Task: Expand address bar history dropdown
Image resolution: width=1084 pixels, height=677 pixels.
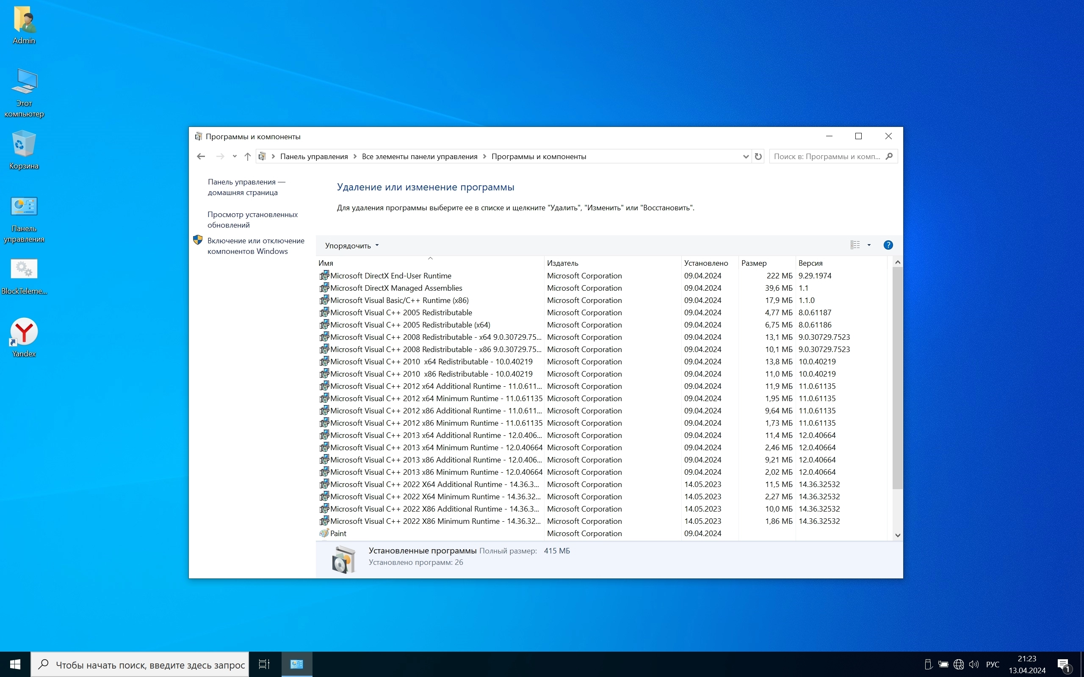Action: click(x=745, y=156)
